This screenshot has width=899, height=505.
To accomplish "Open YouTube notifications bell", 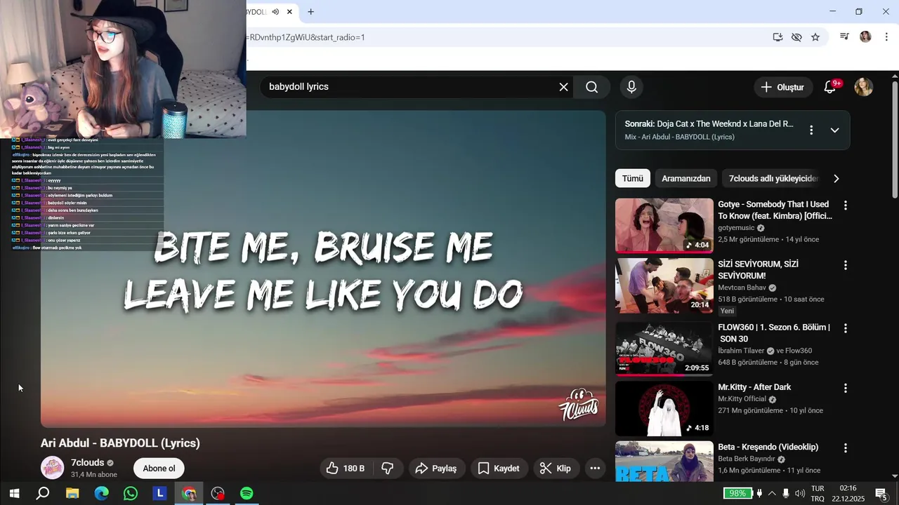I will [x=830, y=87].
